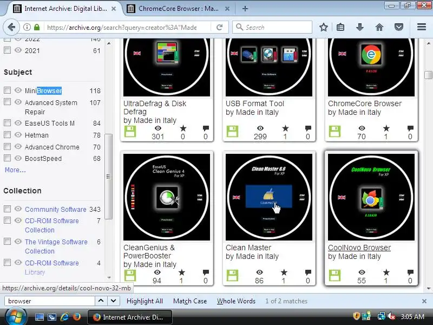Click the software floppy icon under ChromeCore Browser
The height and width of the screenshot is (325, 433).
coord(334,132)
